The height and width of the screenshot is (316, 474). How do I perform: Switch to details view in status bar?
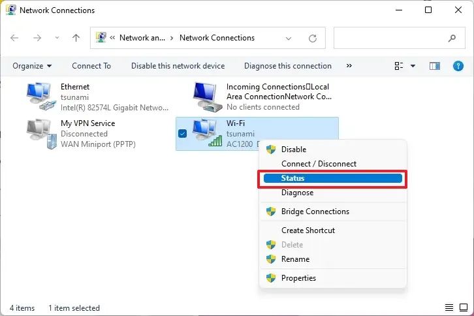point(449,308)
